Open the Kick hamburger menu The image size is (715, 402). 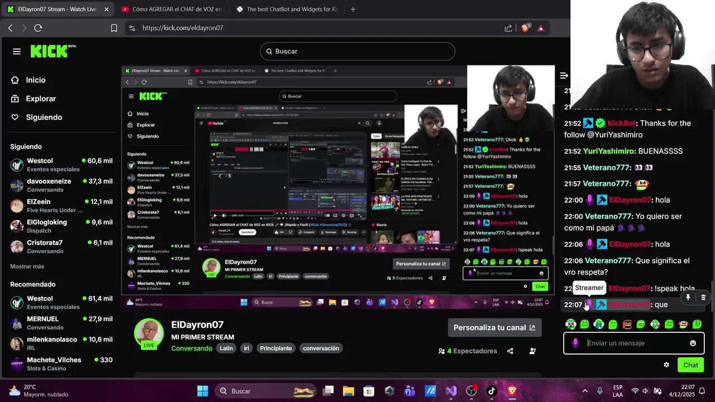tap(17, 51)
